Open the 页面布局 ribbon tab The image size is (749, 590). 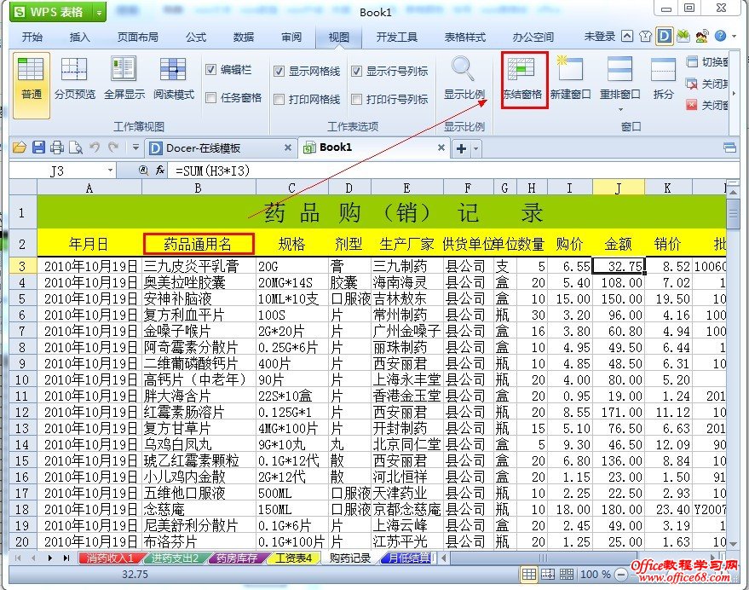137,37
